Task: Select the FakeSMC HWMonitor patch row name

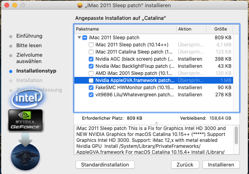Action: pyautogui.click(x=134, y=88)
